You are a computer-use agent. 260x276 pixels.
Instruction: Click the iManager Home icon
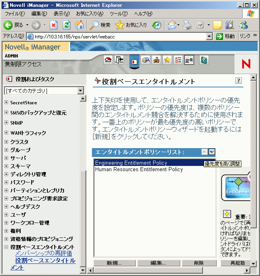point(108,60)
